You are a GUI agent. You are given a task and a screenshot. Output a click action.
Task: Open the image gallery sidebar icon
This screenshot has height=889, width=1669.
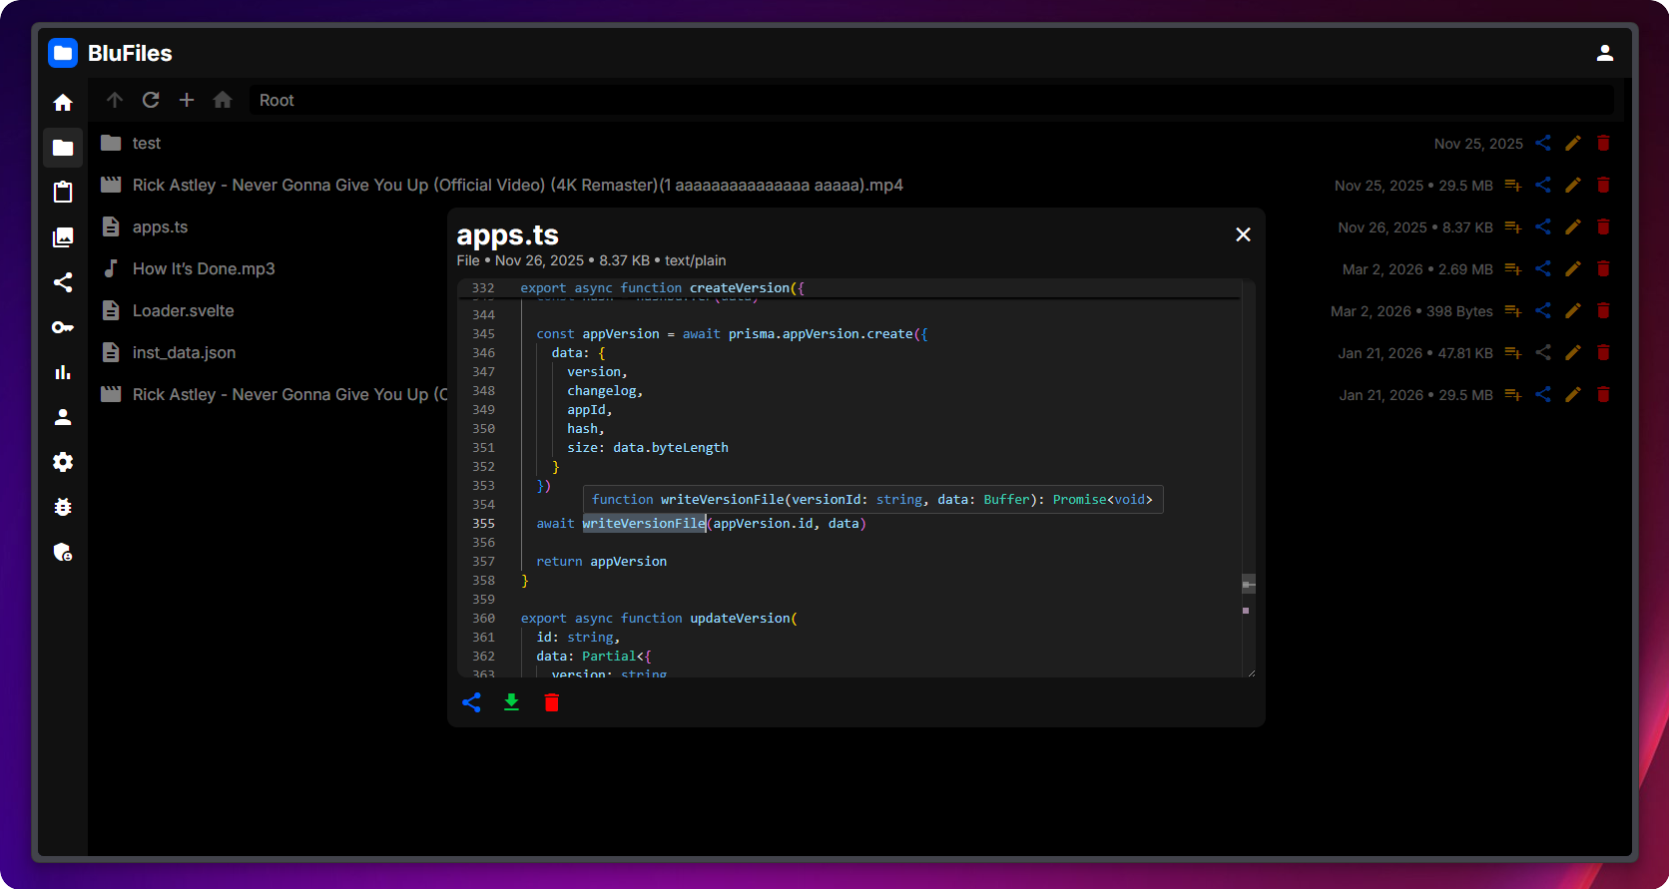coord(63,237)
